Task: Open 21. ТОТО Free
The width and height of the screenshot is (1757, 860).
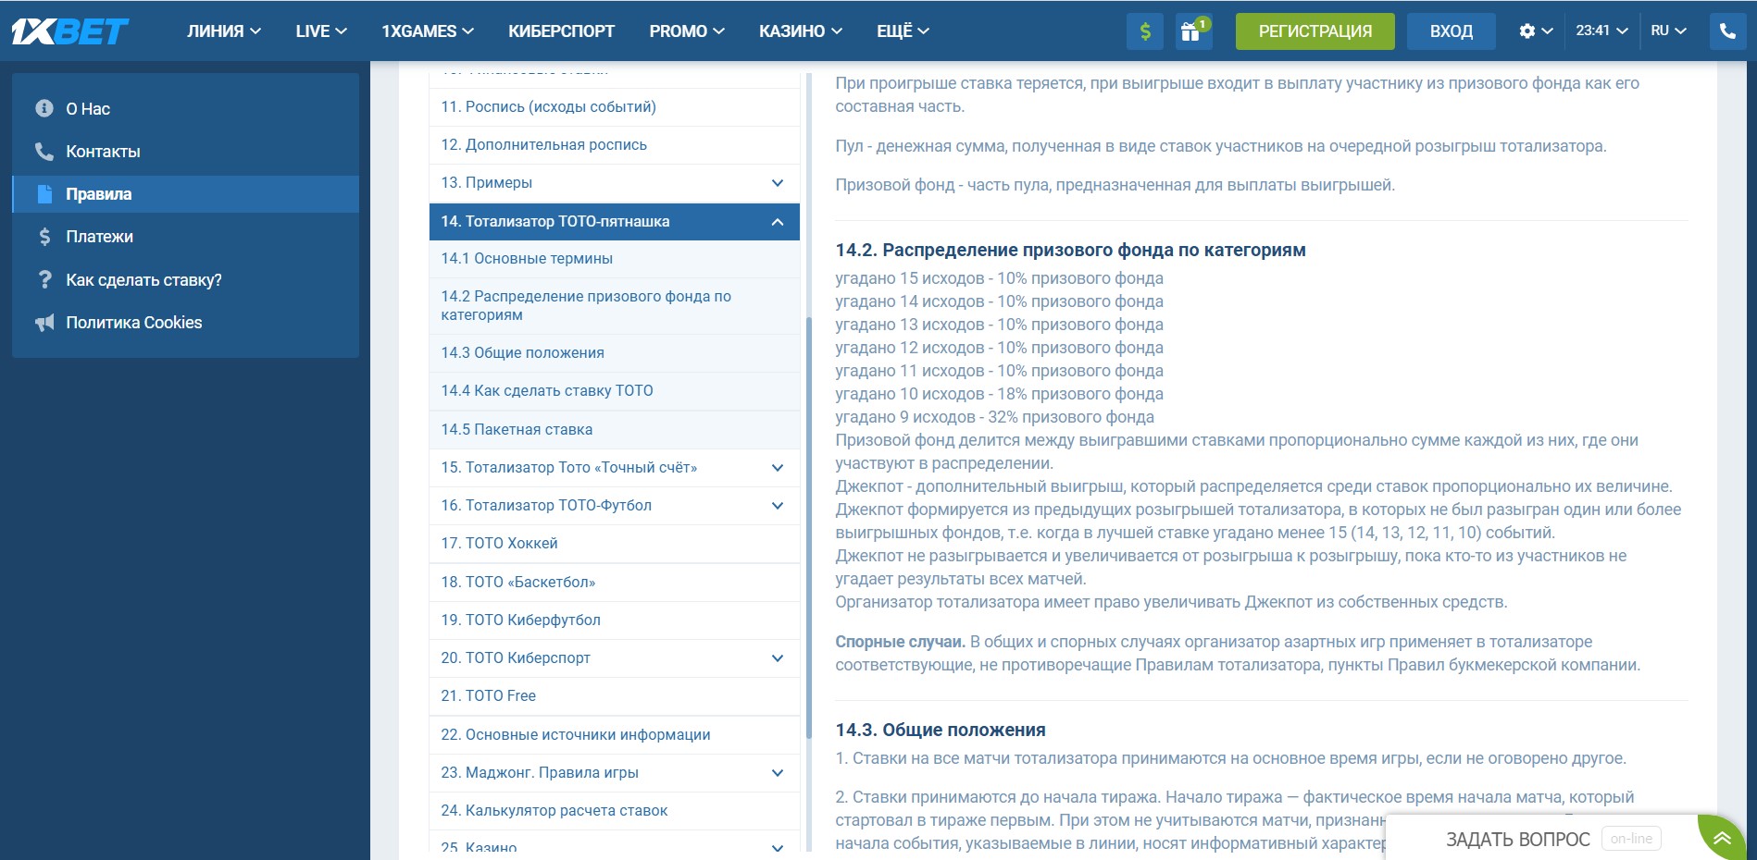Action: pyautogui.click(x=615, y=696)
